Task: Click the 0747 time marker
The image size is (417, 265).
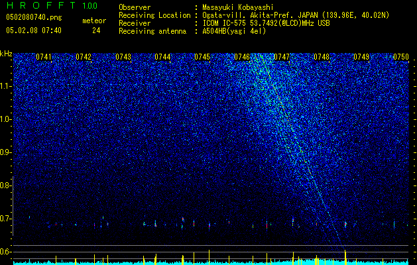Action: coord(282,57)
